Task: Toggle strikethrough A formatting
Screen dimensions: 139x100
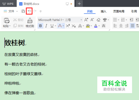Action: [x=60, y=26]
